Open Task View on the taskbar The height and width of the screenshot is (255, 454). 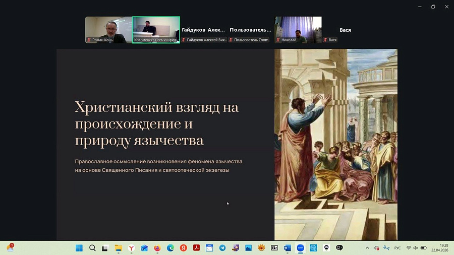(x=105, y=248)
